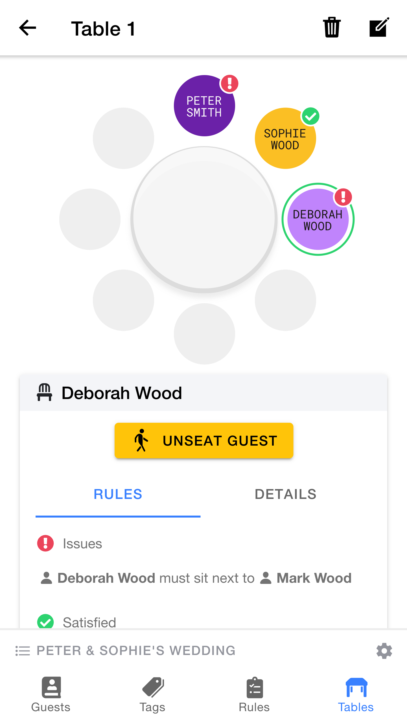The height and width of the screenshot is (723, 407).
Task: Delete Table 1 with trash icon
Action: pyautogui.click(x=332, y=27)
